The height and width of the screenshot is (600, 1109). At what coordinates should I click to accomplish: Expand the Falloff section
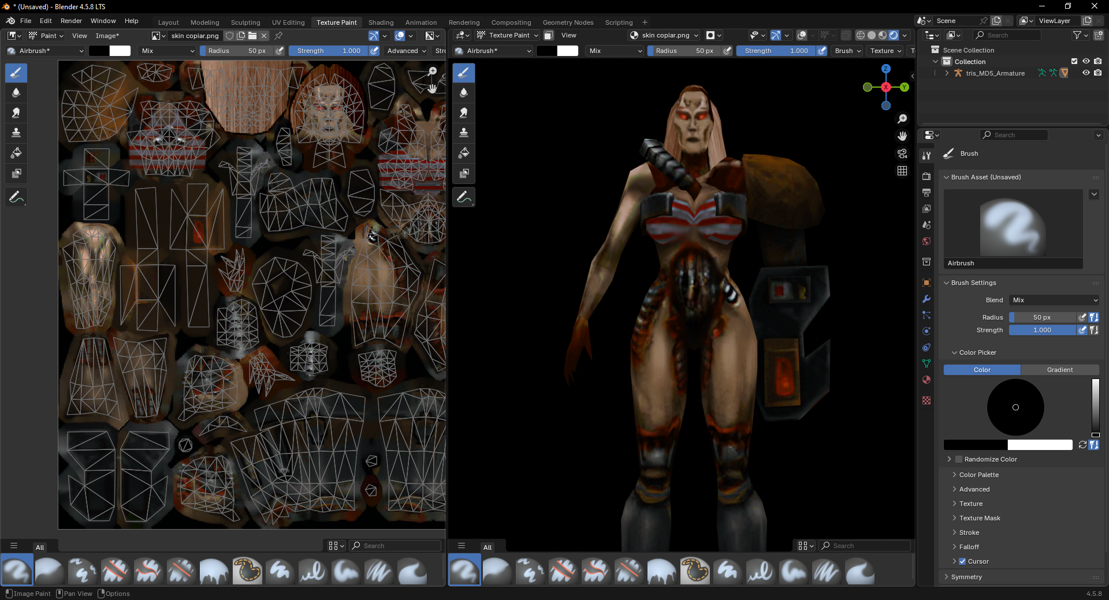pyautogui.click(x=969, y=547)
